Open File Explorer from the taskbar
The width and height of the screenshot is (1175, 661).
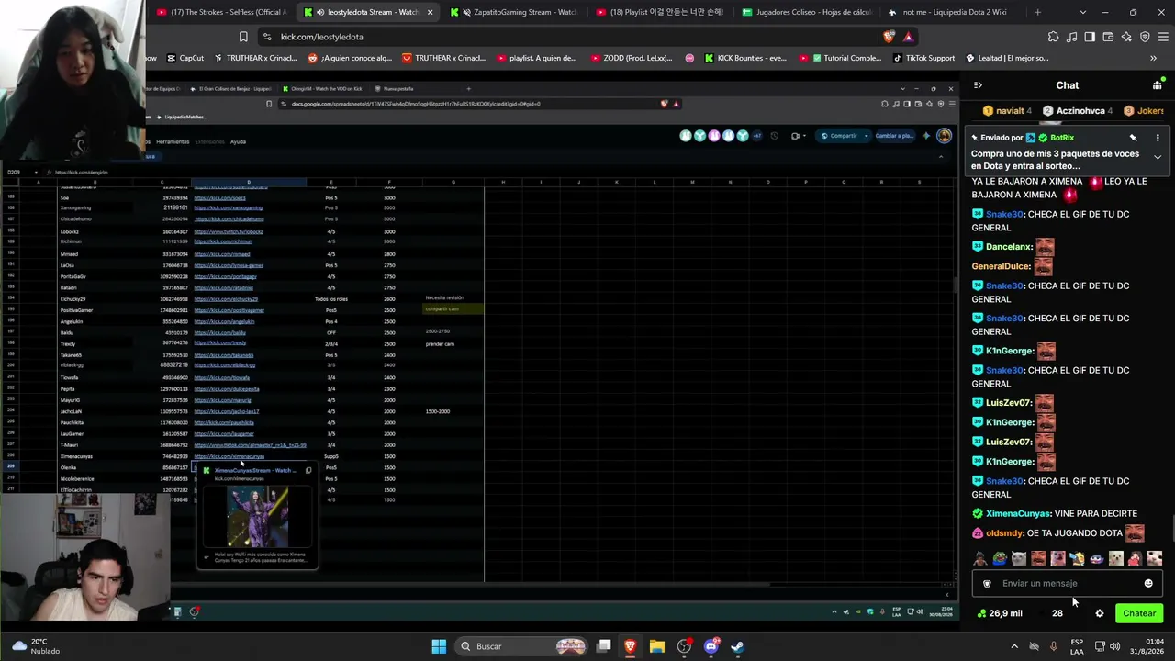[657, 646]
